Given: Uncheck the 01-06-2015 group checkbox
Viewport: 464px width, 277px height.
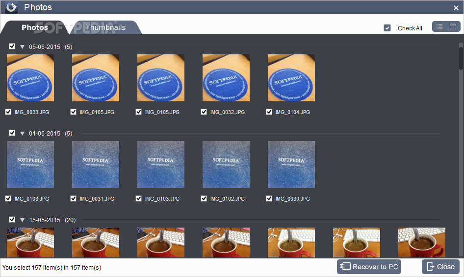Looking at the screenshot, I should point(12,133).
